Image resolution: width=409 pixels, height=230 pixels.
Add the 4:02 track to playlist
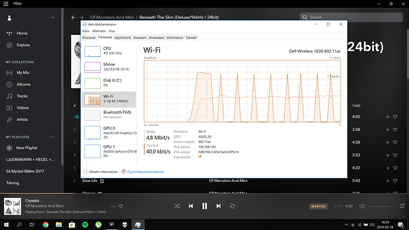tap(387, 117)
